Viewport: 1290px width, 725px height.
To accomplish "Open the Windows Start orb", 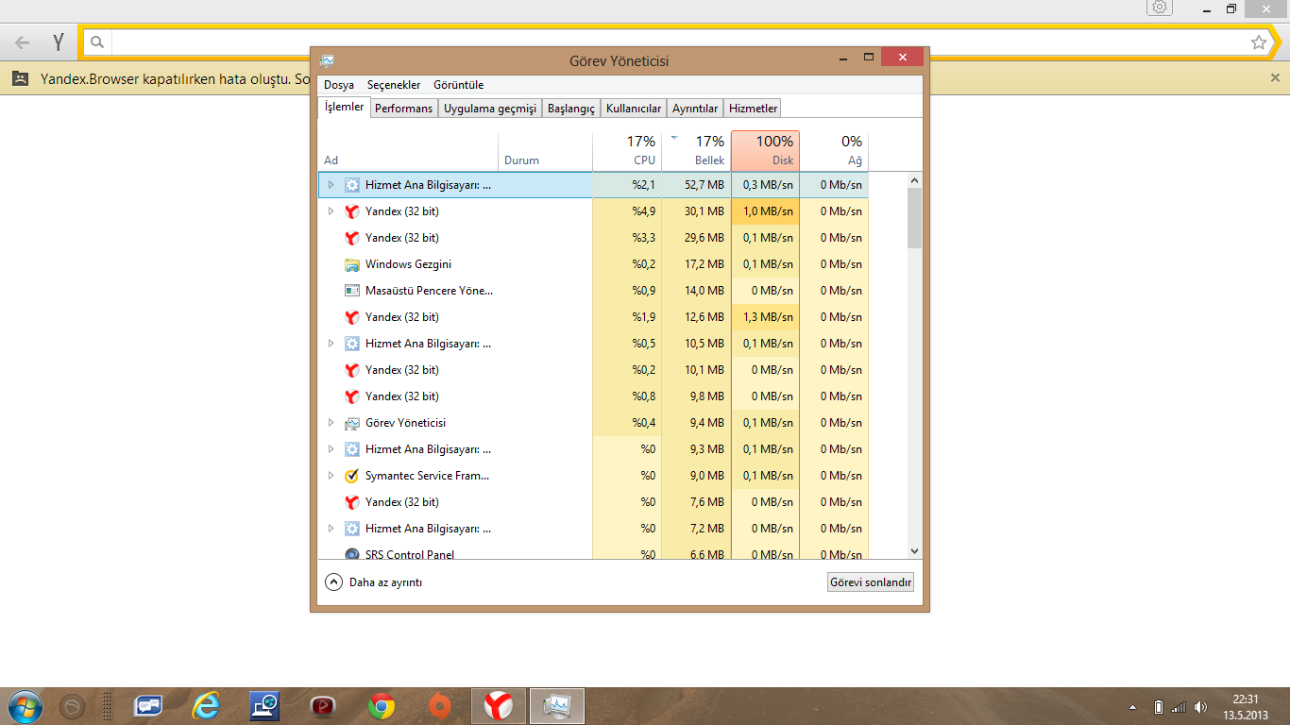I will pyautogui.click(x=24, y=706).
